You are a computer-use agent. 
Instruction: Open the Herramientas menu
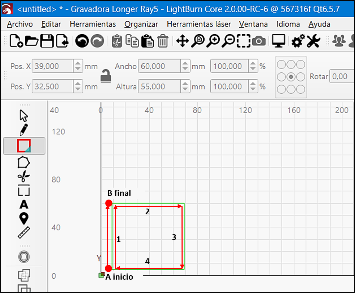93,24
